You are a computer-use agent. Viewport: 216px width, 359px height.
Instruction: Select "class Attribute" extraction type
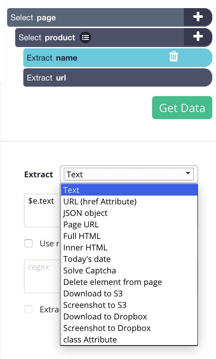pyautogui.click(x=90, y=339)
